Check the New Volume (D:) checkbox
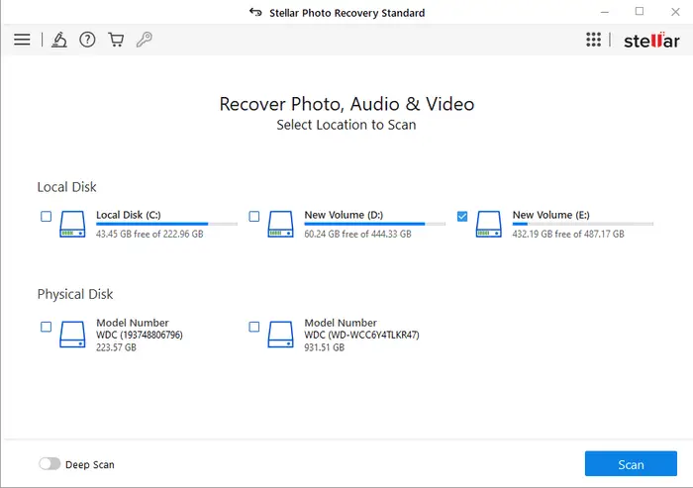The width and height of the screenshot is (693, 488). point(254,216)
